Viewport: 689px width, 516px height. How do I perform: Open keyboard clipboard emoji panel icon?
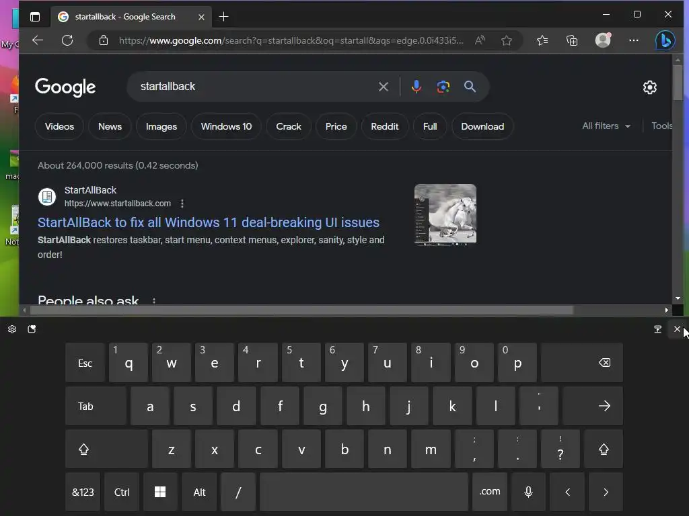[x=32, y=329]
